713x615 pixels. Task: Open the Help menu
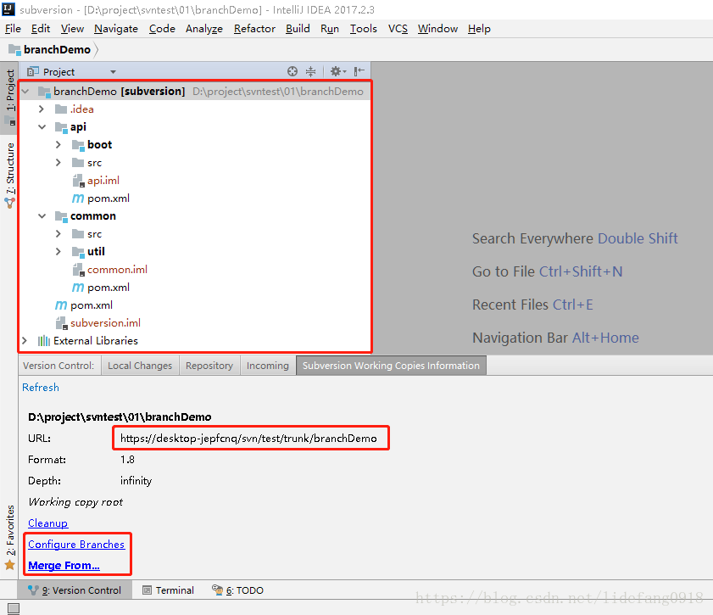pyautogui.click(x=479, y=29)
